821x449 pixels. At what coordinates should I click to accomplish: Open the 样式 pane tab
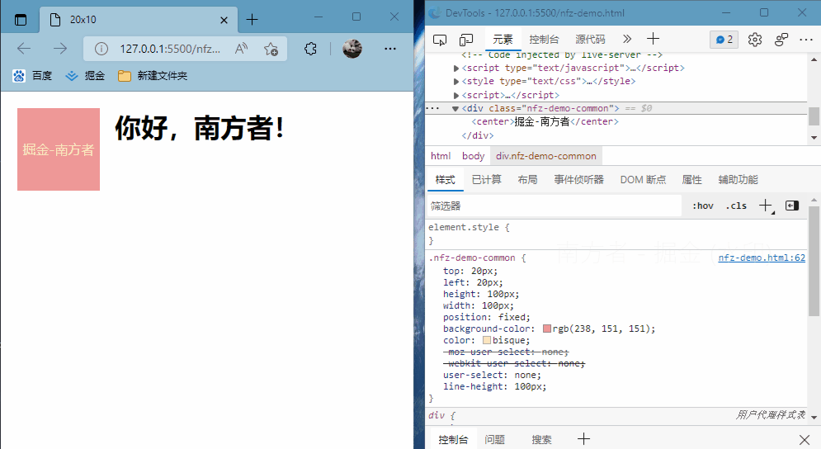pyautogui.click(x=445, y=180)
